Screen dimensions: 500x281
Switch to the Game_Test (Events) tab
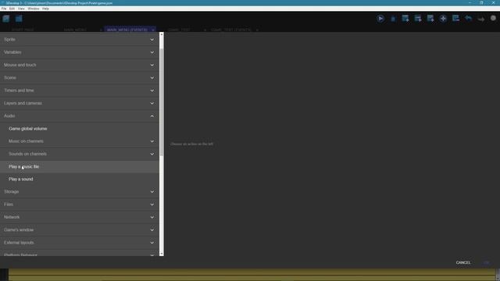tap(231, 30)
